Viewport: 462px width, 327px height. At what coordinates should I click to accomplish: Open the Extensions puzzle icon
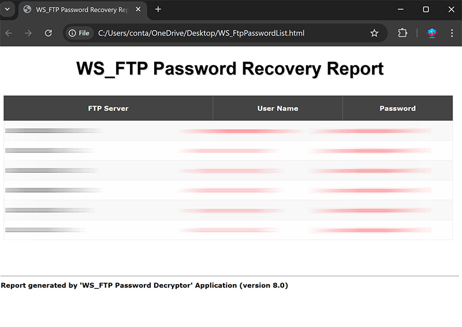point(403,33)
